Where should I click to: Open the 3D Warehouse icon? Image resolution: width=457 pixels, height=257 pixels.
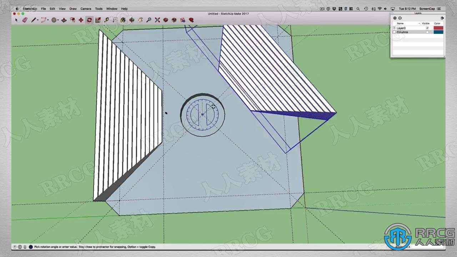(166, 20)
